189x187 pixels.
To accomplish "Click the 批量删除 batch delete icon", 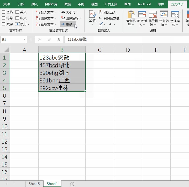I will pos(153,14).
